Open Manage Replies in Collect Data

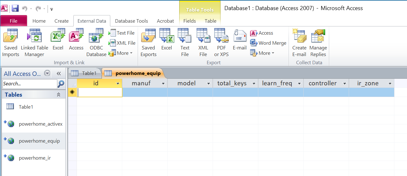point(318,43)
